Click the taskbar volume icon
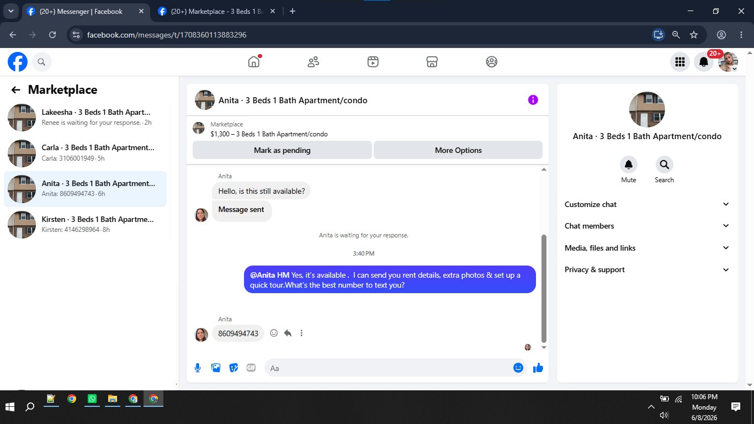The width and height of the screenshot is (754, 424). pos(664,415)
